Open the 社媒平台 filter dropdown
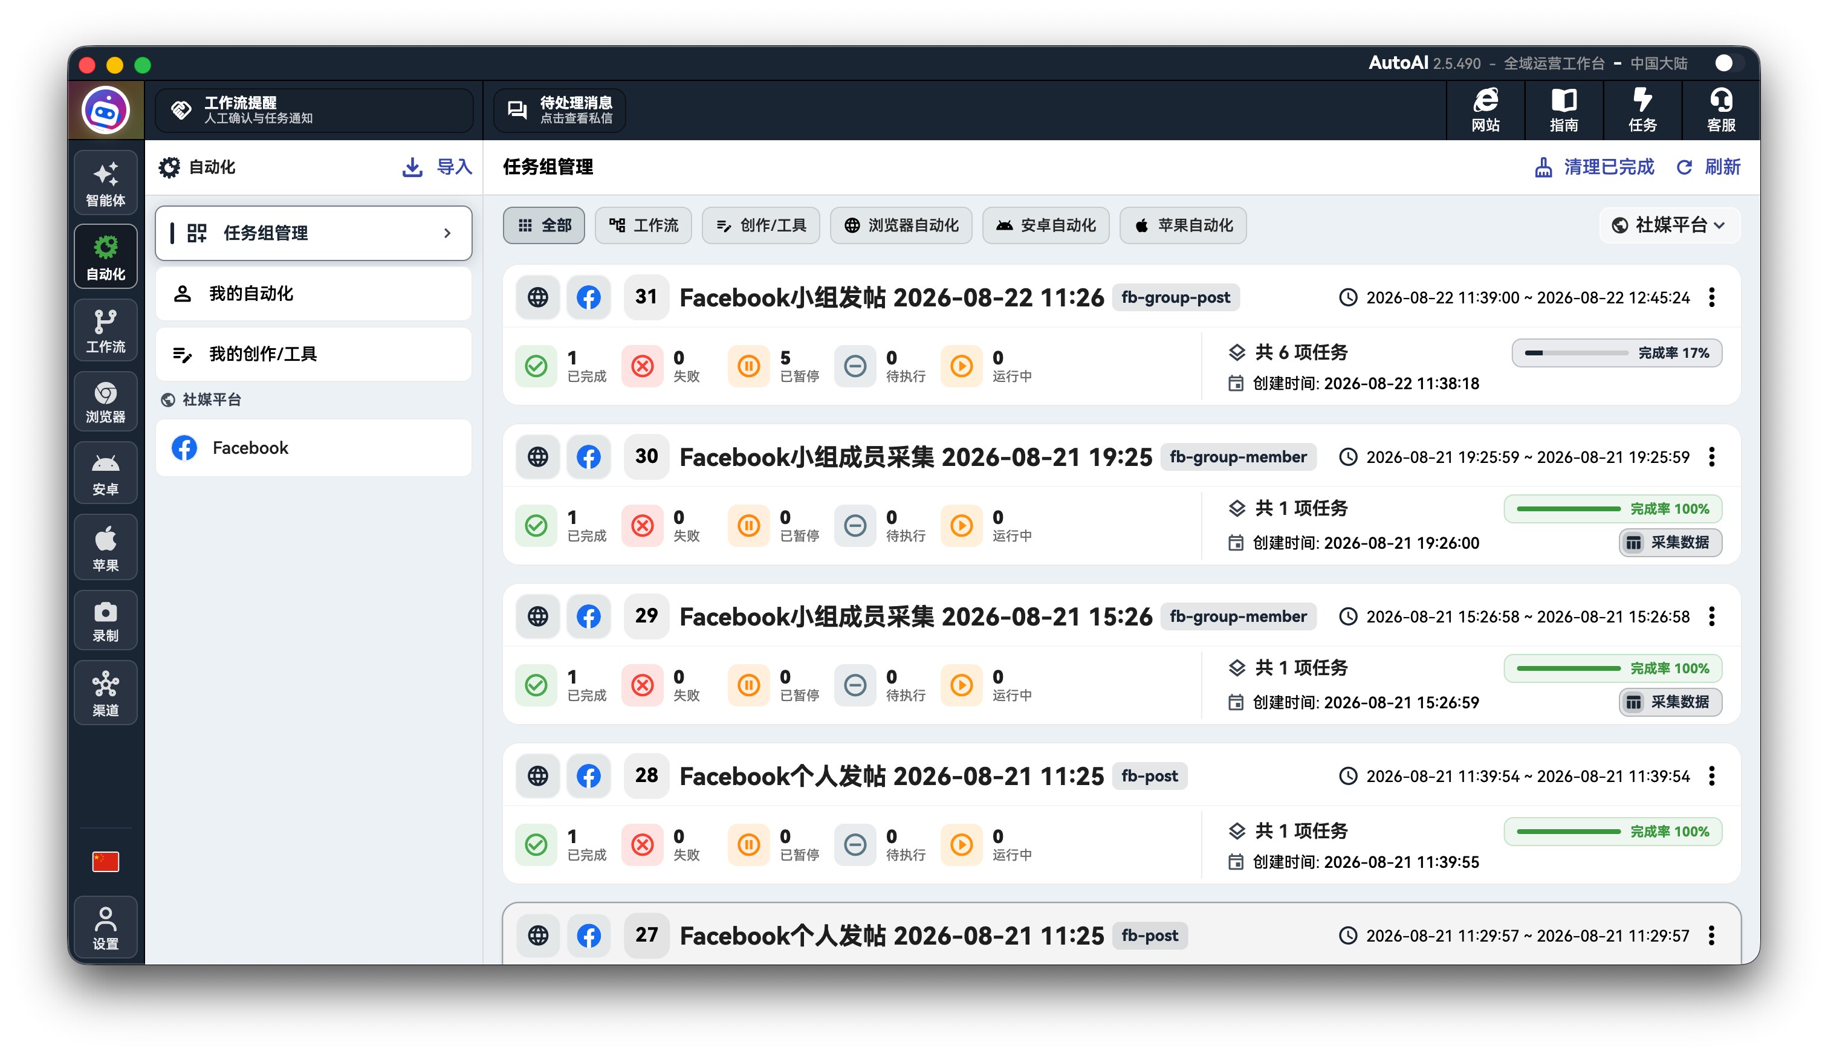 [1669, 225]
